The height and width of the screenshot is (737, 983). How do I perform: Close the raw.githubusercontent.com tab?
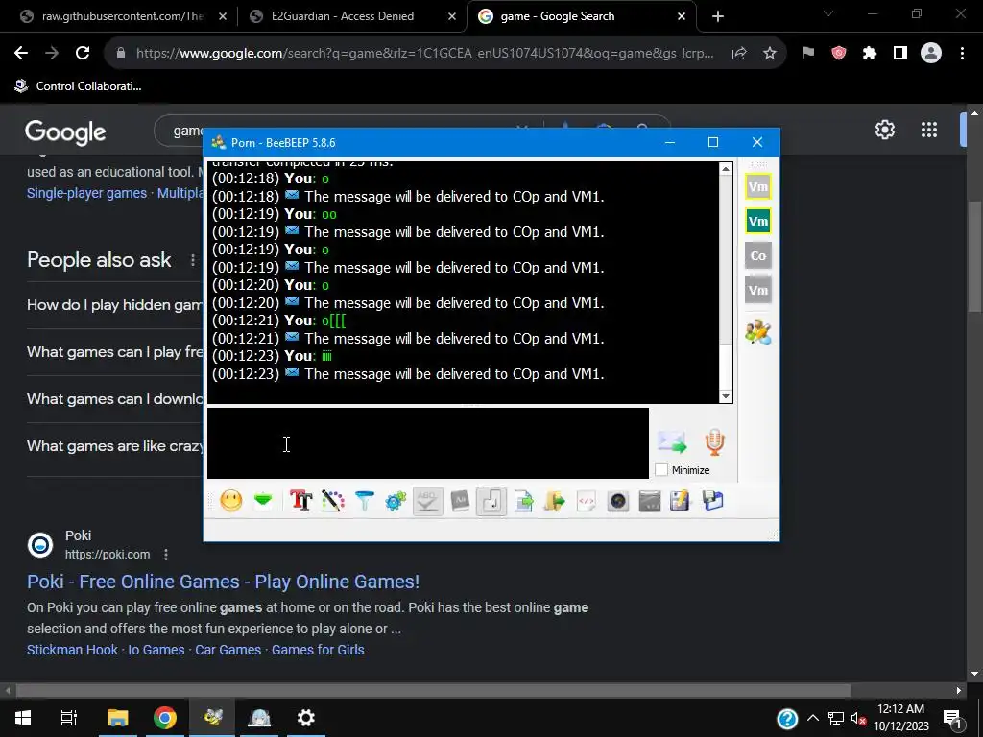click(223, 16)
